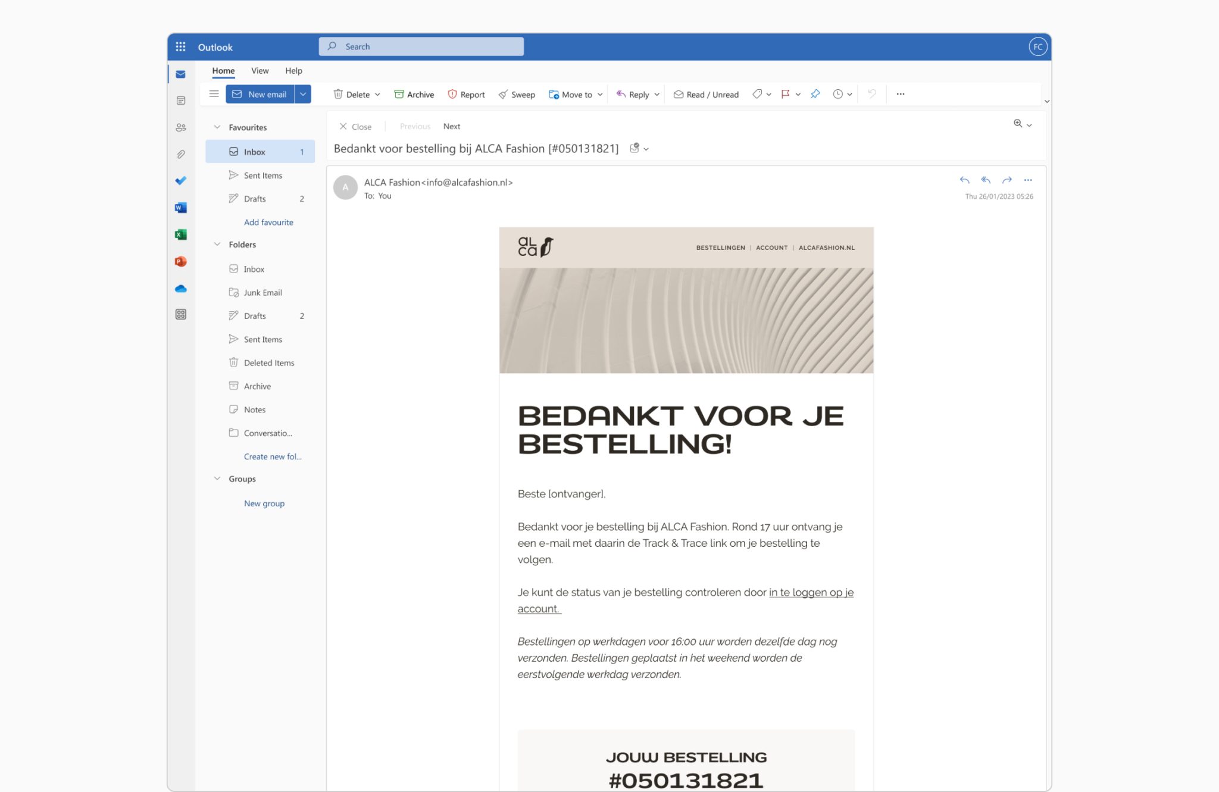Open the more options ellipsis in the toolbar
The height and width of the screenshot is (792, 1219).
tap(901, 94)
